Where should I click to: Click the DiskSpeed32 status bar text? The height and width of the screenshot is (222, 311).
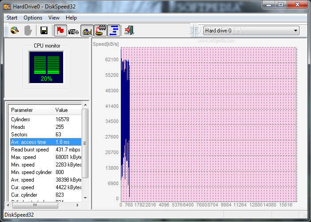pyautogui.click(x=19, y=215)
